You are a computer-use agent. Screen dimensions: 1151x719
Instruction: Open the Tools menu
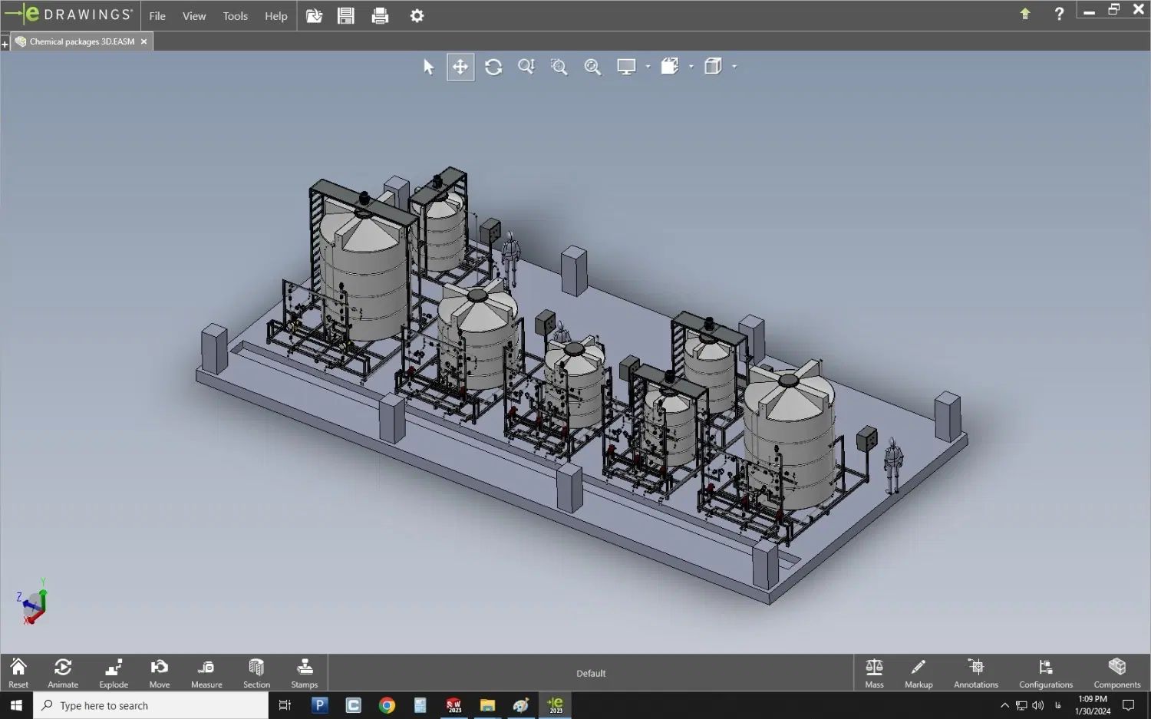point(235,15)
